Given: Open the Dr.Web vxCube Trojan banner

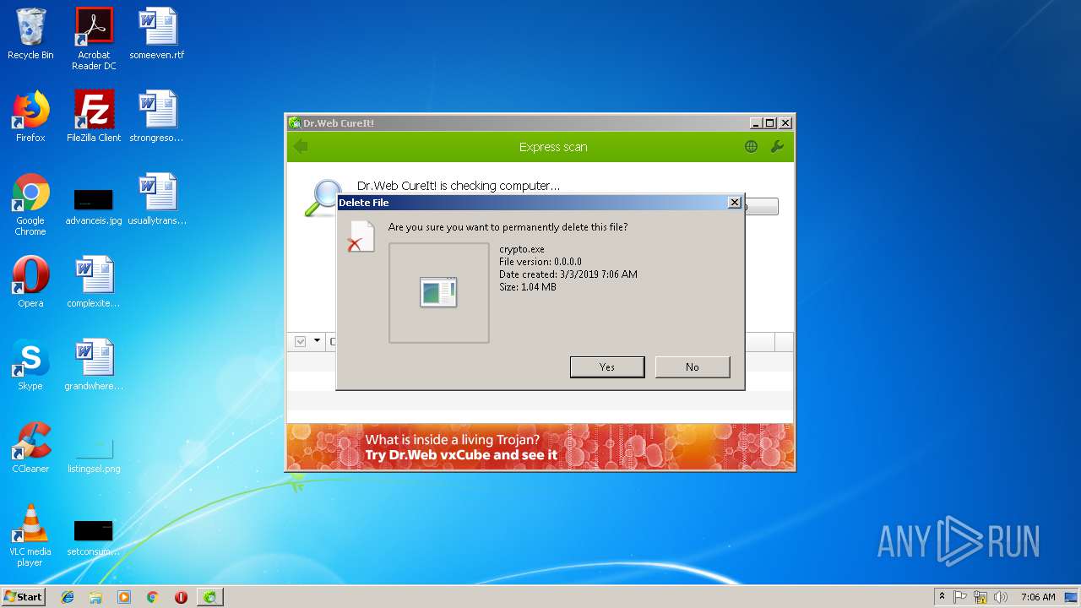Looking at the screenshot, I should pos(540,447).
